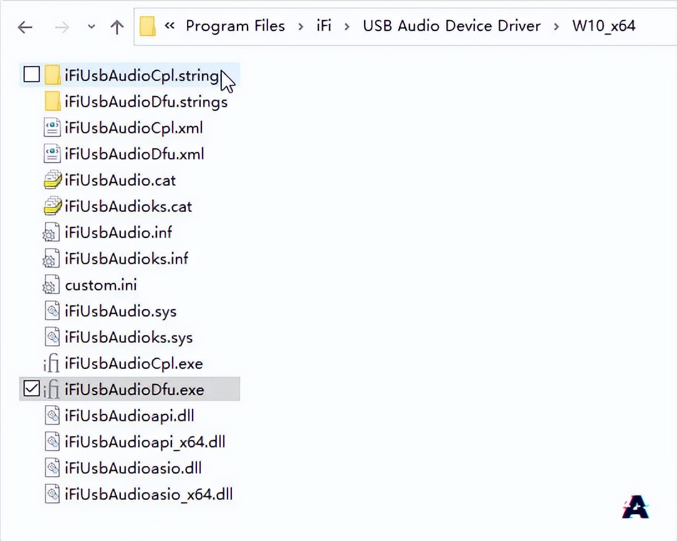Image resolution: width=677 pixels, height=541 pixels.
Task: Select the iFiUsbAudioDfu.strings name text
Action: (146, 102)
